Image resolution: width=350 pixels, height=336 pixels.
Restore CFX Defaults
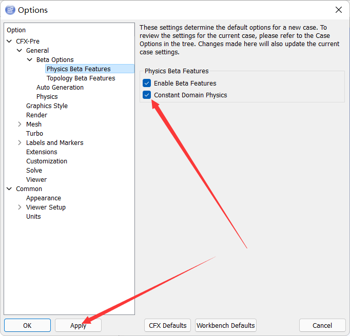click(x=167, y=325)
